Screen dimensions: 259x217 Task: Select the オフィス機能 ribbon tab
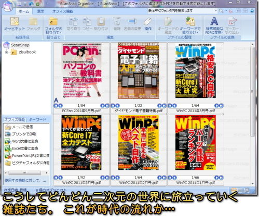(63, 11)
